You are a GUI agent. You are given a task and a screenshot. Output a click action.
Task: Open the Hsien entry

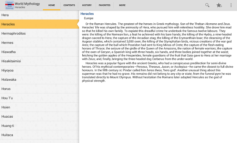pyautogui.click(x=39, y=107)
